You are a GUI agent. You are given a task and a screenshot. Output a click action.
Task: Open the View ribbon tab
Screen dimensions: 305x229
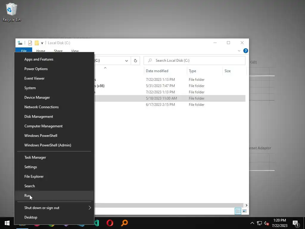click(x=75, y=51)
